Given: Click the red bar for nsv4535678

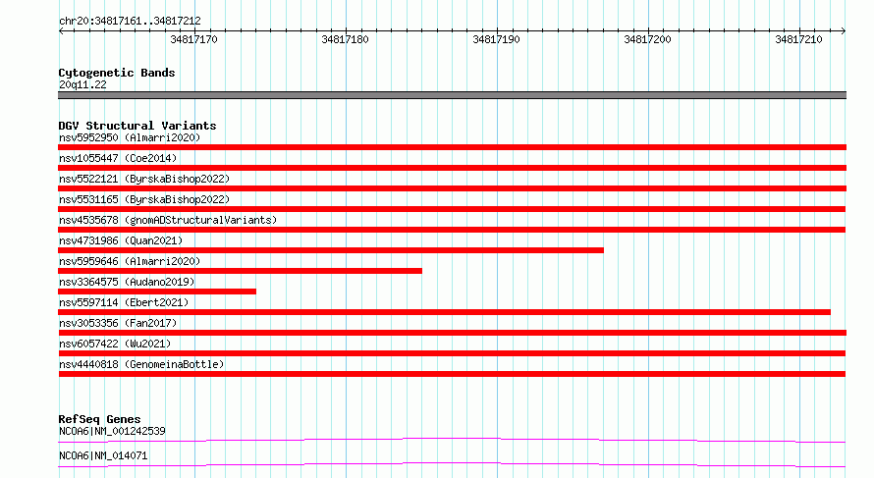Looking at the screenshot, I should pos(452,230).
